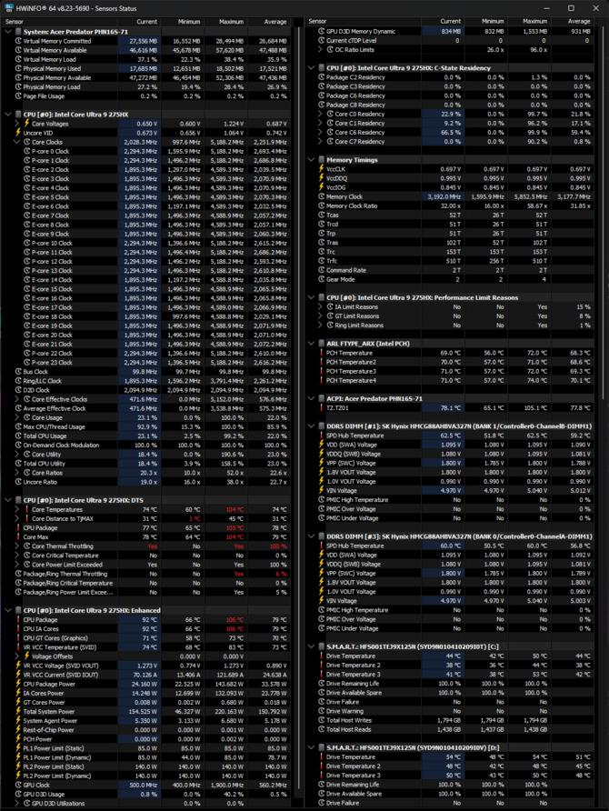Expand IA Limit Reasons details

click(x=321, y=307)
